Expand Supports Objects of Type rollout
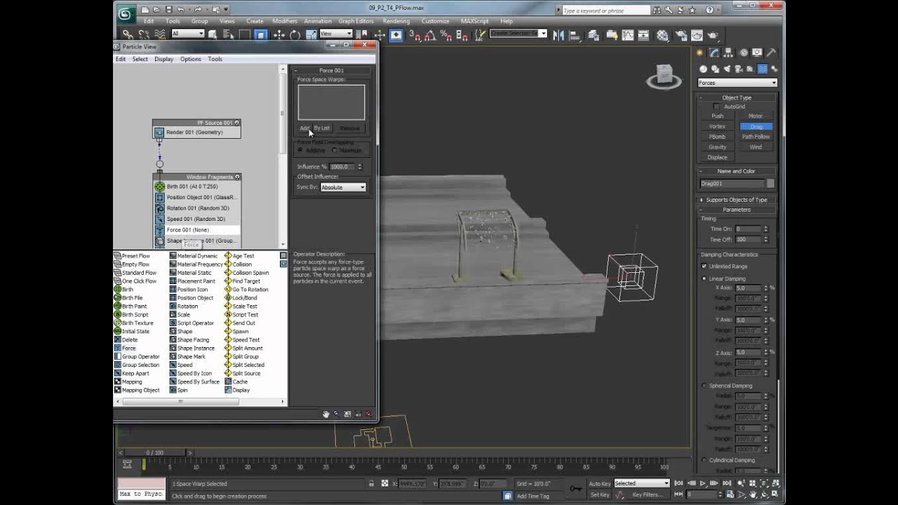The height and width of the screenshot is (505, 898). coord(737,200)
